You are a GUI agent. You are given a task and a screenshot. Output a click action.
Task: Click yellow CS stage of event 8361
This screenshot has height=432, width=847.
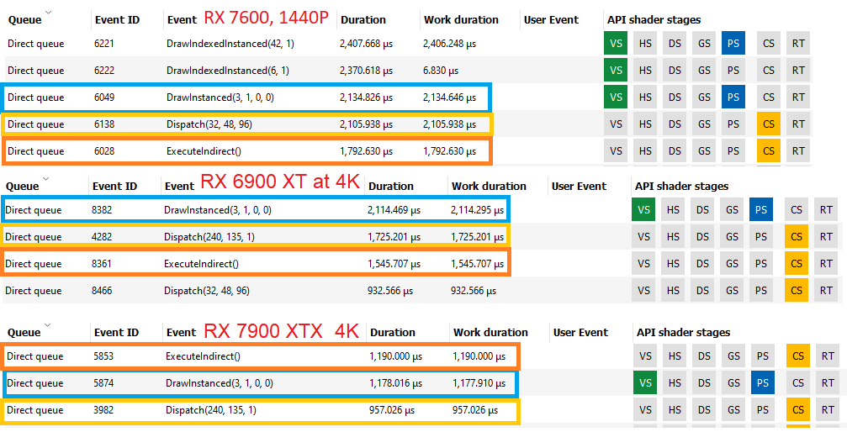(797, 264)
